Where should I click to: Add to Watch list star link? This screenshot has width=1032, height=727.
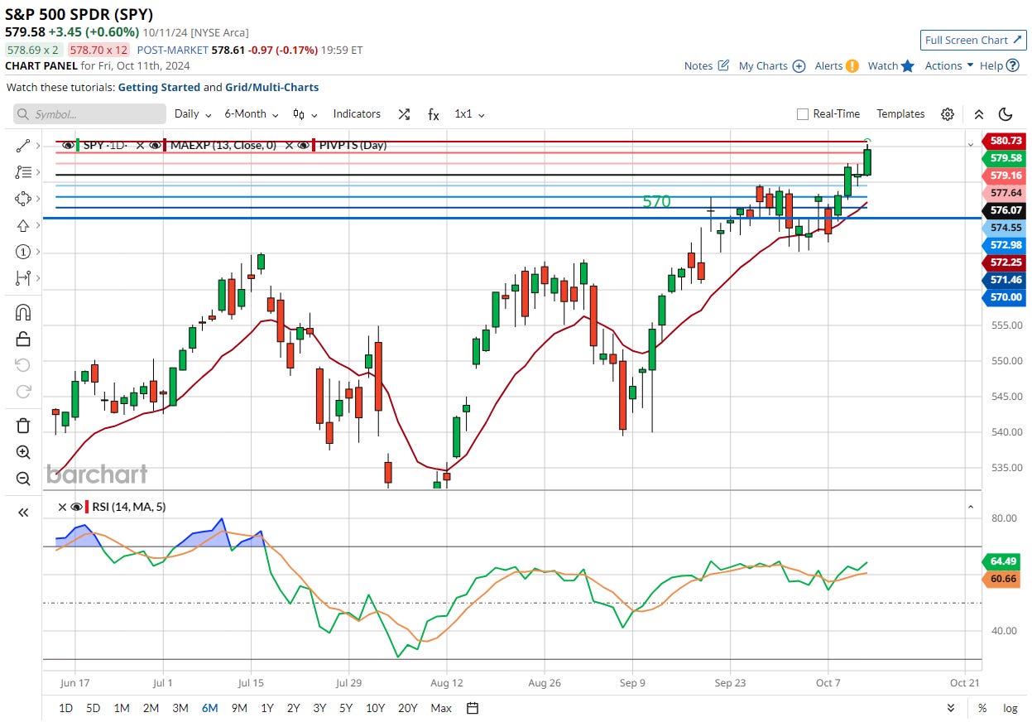pos(890,65)
